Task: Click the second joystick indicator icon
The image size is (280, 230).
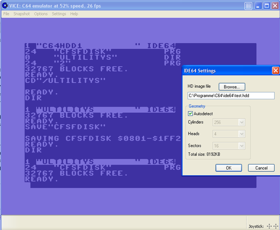Action: (276, 226)
